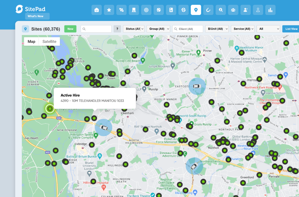Open the star favourites icon
The height and width of the screenshot is (197, 299).
[x=109, y=10]
